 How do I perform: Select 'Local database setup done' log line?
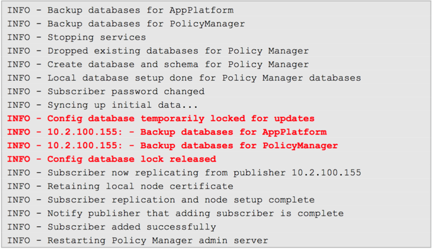tap(184, 78)
